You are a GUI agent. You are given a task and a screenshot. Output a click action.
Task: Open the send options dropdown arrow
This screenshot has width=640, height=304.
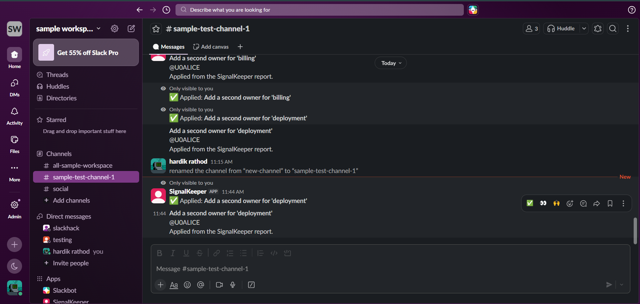tap(622, 285)
